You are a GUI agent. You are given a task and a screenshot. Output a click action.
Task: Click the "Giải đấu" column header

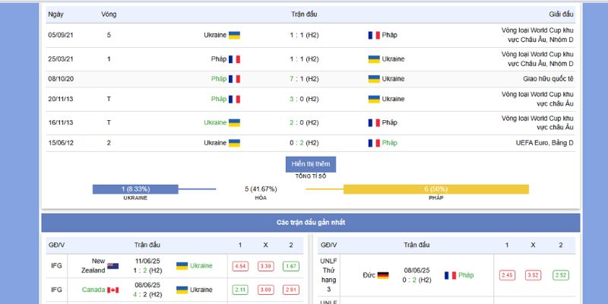(x=561, y=14)
